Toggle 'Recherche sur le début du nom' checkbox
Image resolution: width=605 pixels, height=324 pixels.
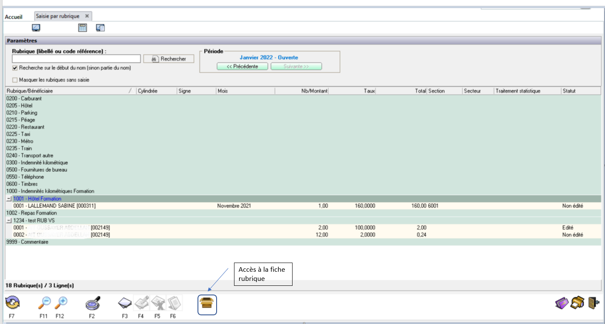(x=15, y=68)
